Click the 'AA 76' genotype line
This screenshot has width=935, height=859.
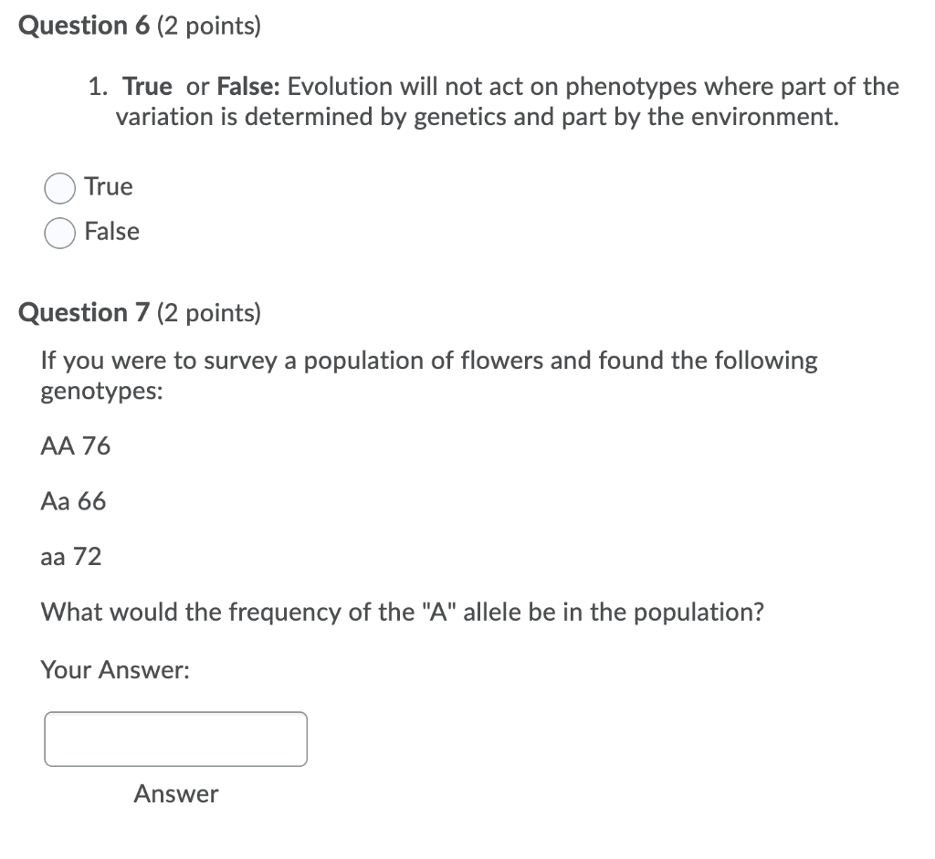tap(75, 445)
